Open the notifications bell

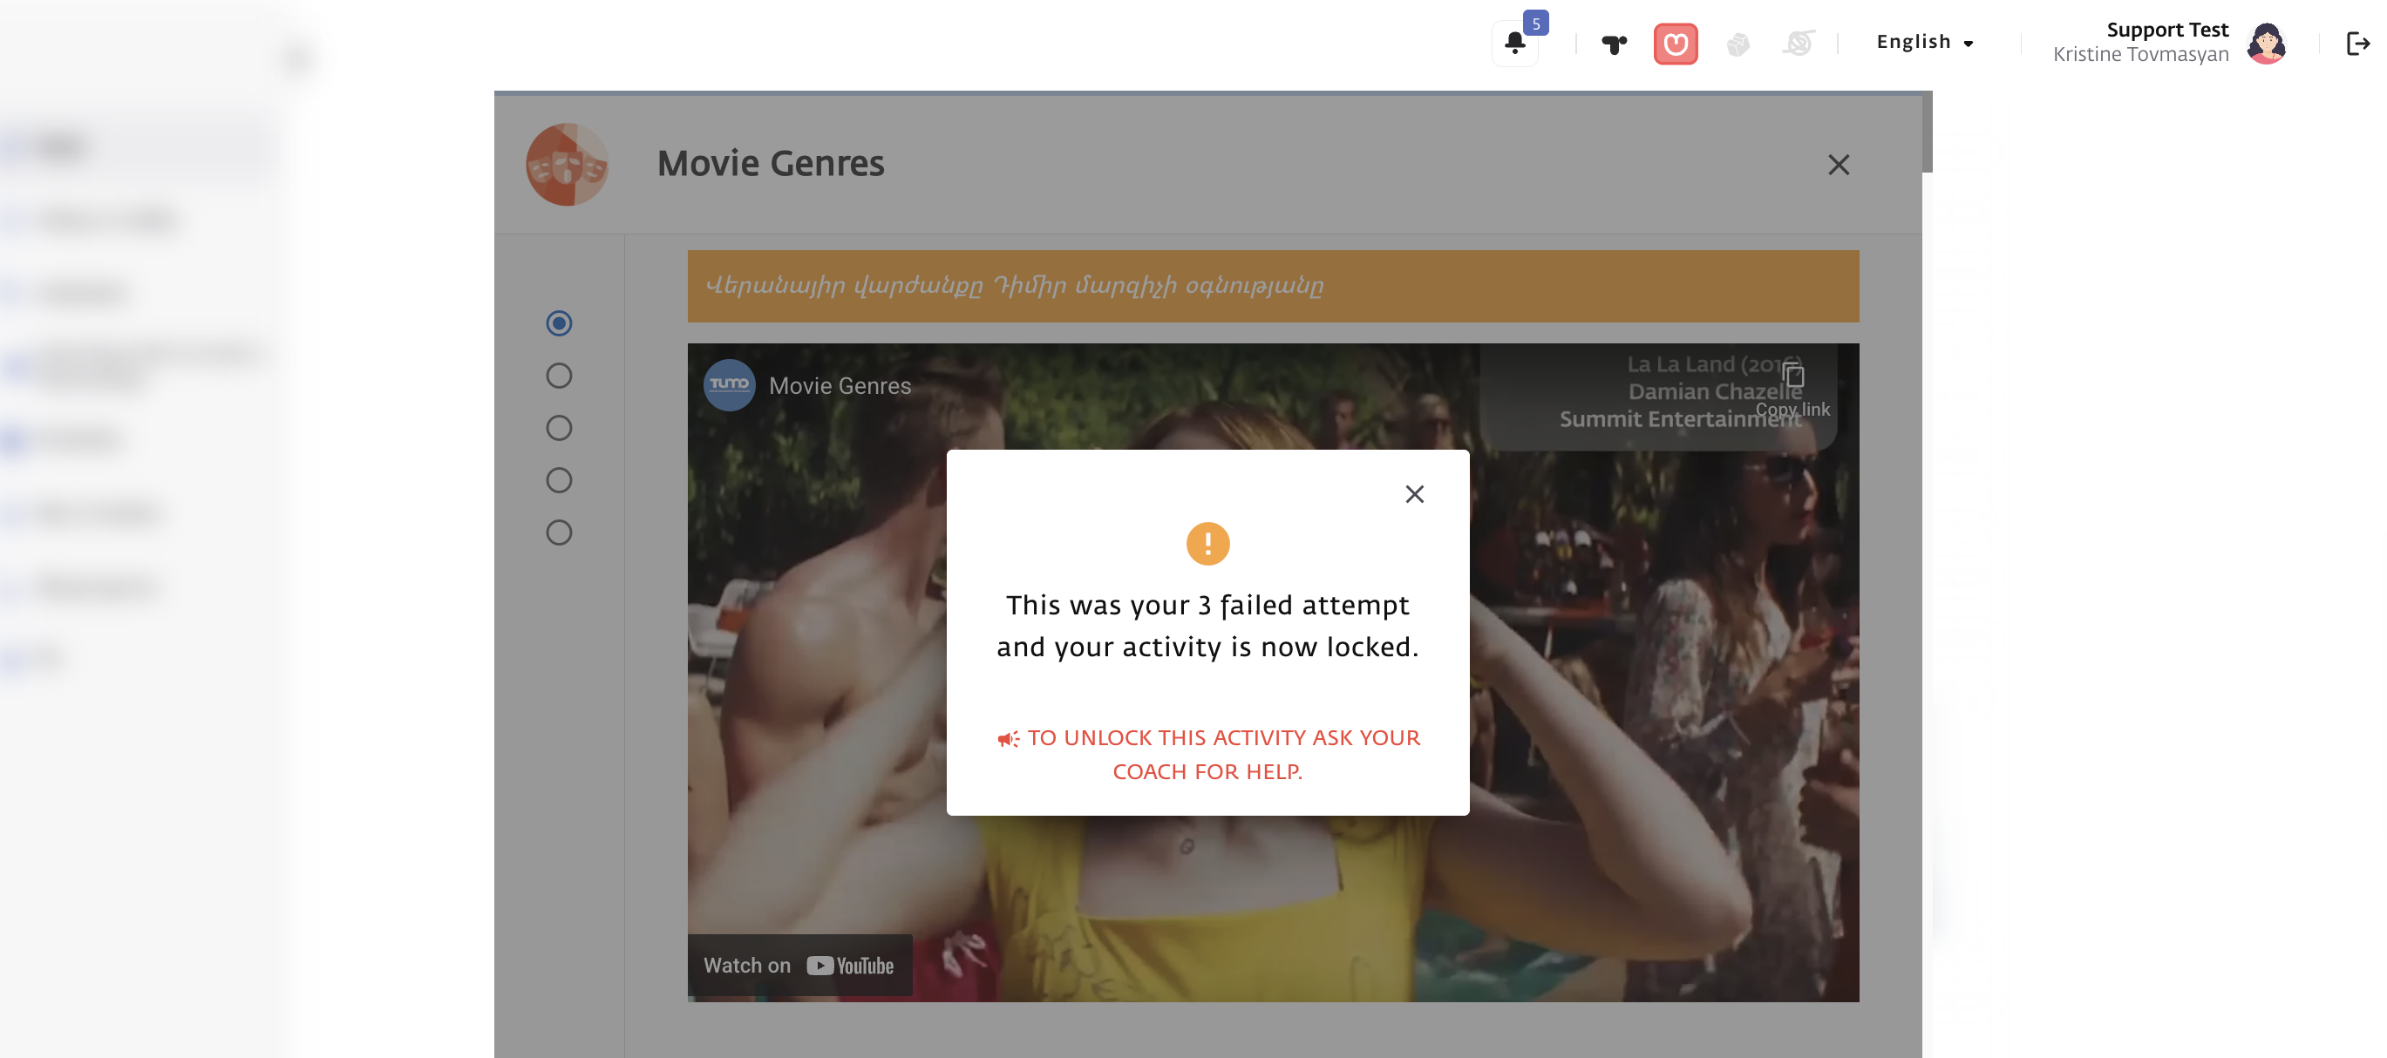[x=1515, y=43]
